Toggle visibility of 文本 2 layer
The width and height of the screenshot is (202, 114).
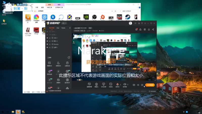[x=47, y=31]
